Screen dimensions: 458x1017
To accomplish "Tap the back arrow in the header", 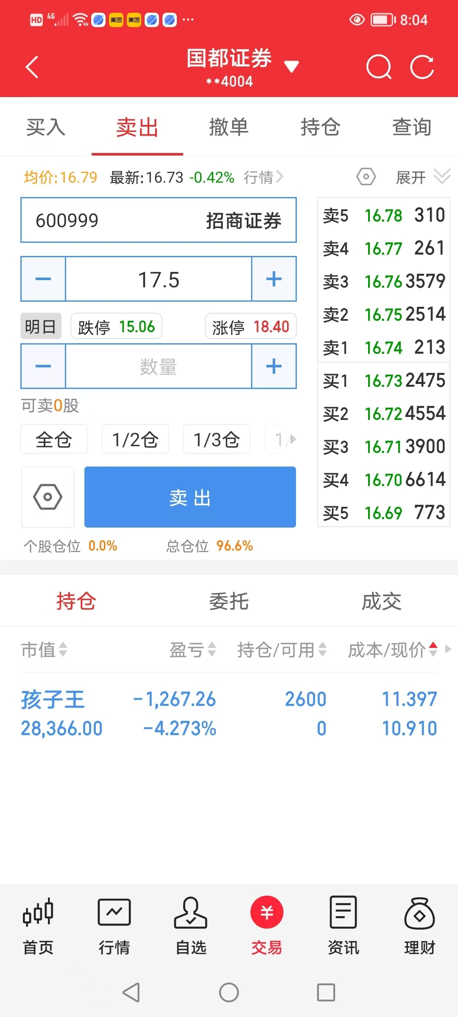I will tap(32, 67).
